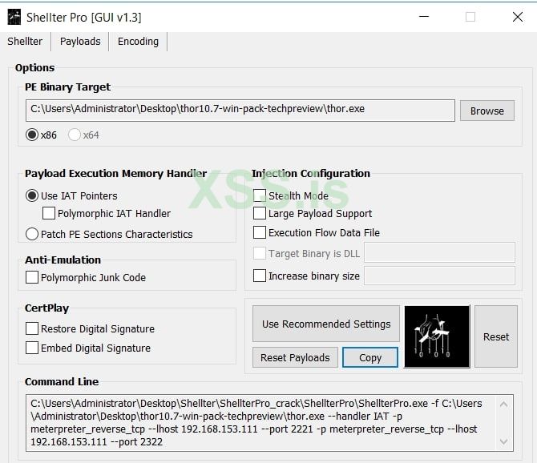The width and height of the screenshot is (537, 463).
Task: Click the PE Binary Target path field
Action: pos(240,111)
